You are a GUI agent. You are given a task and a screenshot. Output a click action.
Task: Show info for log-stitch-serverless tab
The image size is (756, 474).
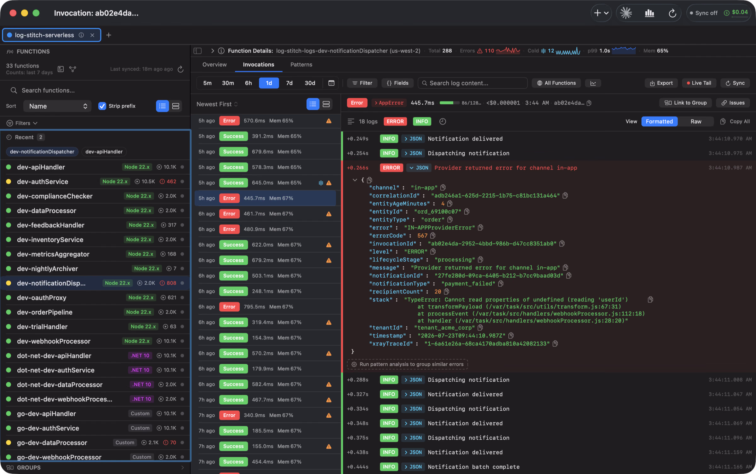[x=81, y=35]
